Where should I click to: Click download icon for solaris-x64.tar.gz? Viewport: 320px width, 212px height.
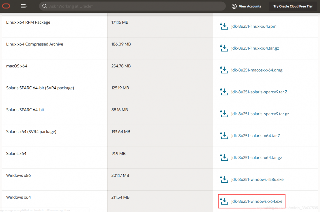224,158
